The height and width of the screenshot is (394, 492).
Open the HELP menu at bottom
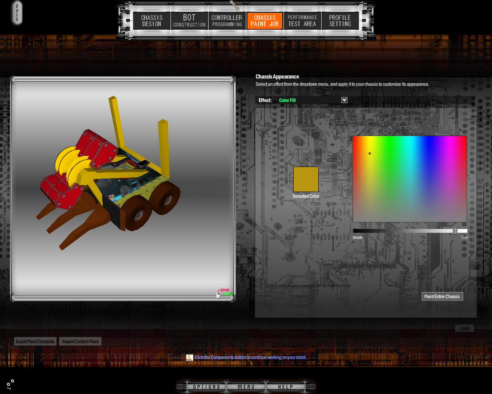click(x=285, y=387)
